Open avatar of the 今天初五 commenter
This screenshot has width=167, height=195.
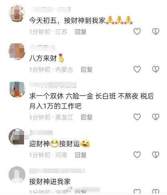(x=17, y=14)
